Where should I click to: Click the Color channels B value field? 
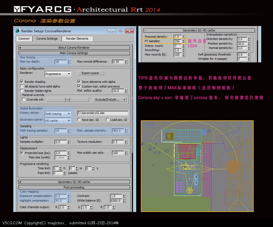(x=108, y=207)
